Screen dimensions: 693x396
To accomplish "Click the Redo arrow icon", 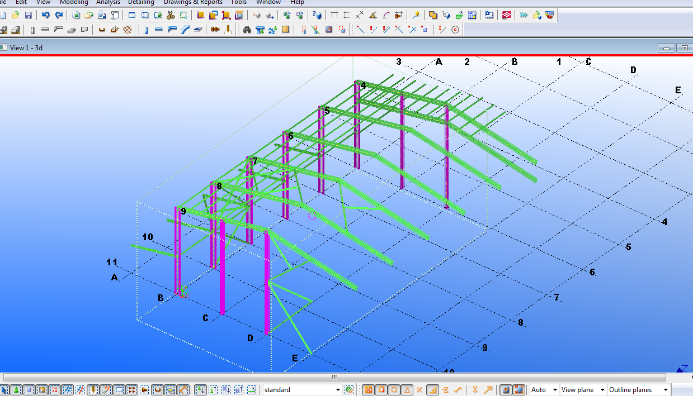I will click(x=59, y=15).
